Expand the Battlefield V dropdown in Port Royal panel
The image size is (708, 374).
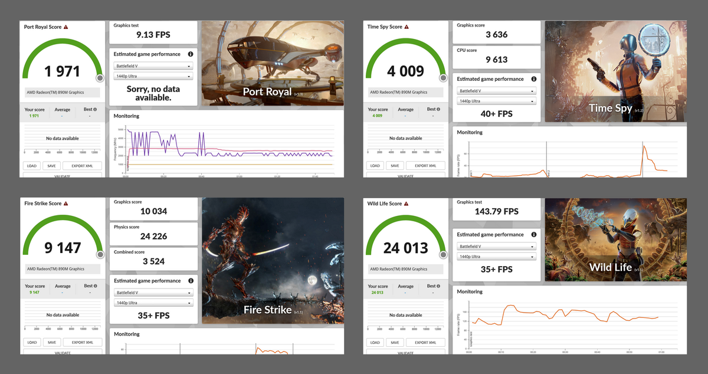coord(153,66)
